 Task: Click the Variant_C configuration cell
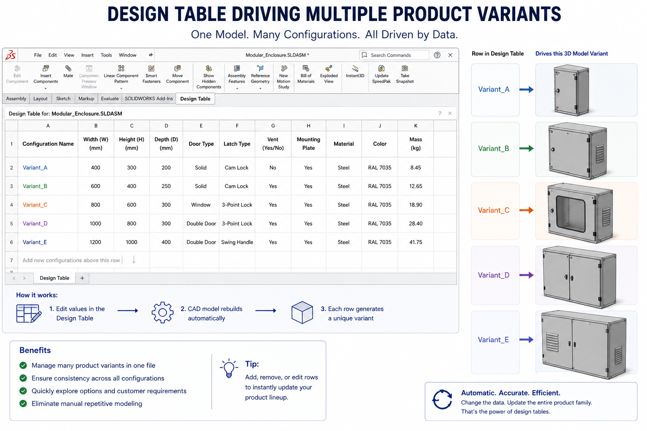(48, 205)
